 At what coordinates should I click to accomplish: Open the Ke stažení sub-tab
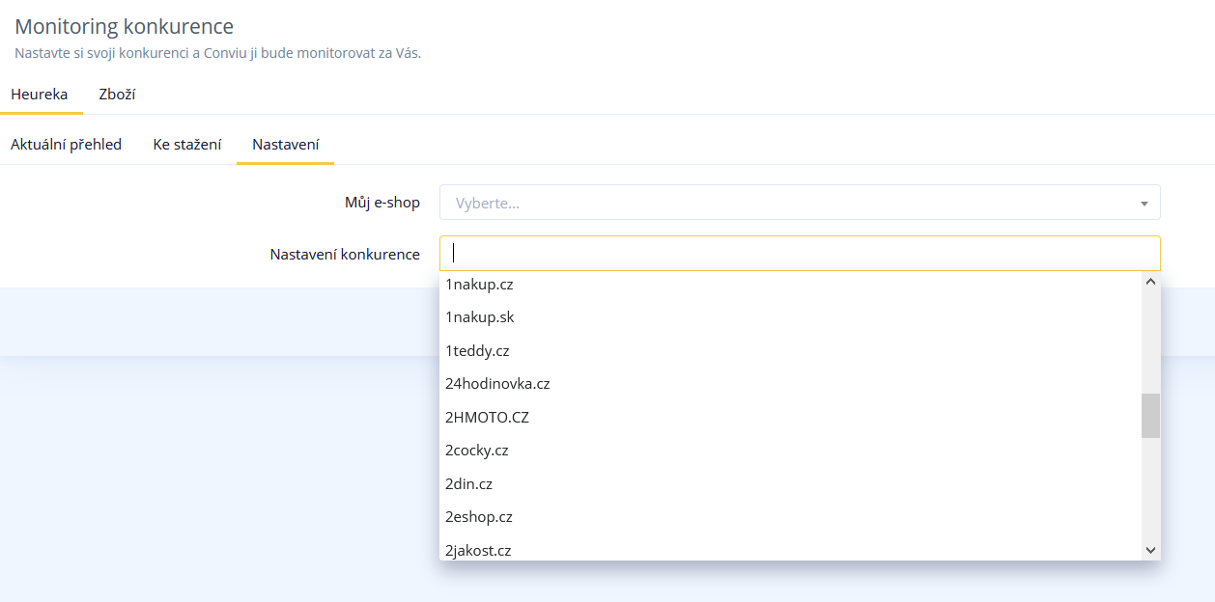186,145
